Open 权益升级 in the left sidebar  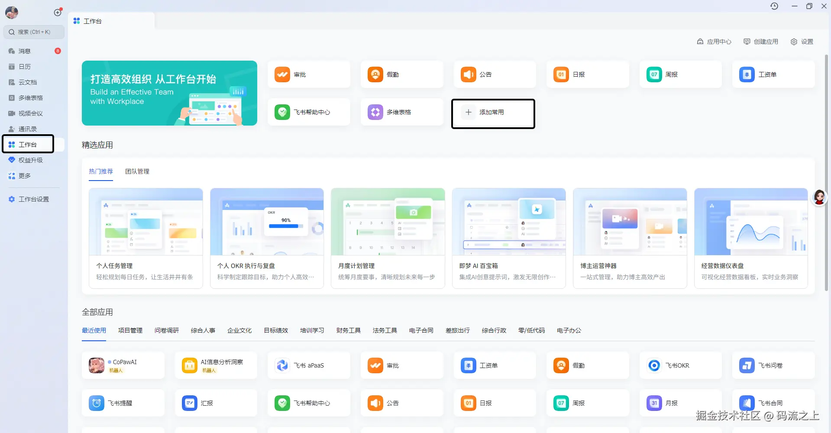pos(34,160)
